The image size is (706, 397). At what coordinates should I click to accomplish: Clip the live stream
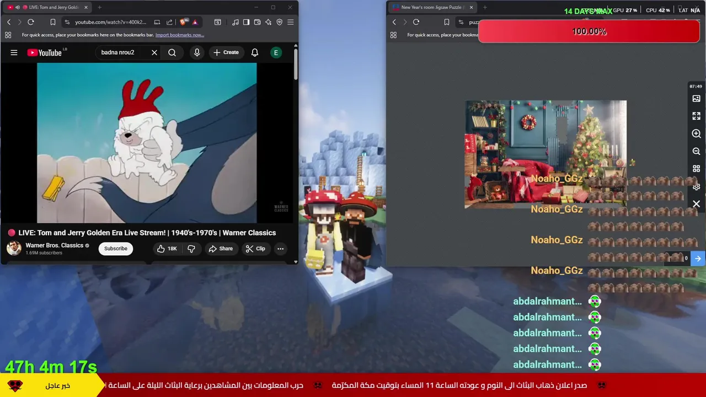255,249
